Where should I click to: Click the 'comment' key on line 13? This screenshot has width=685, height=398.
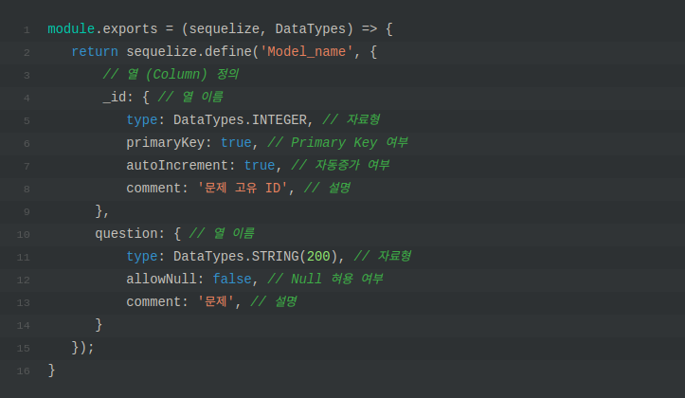click(153, 302)
